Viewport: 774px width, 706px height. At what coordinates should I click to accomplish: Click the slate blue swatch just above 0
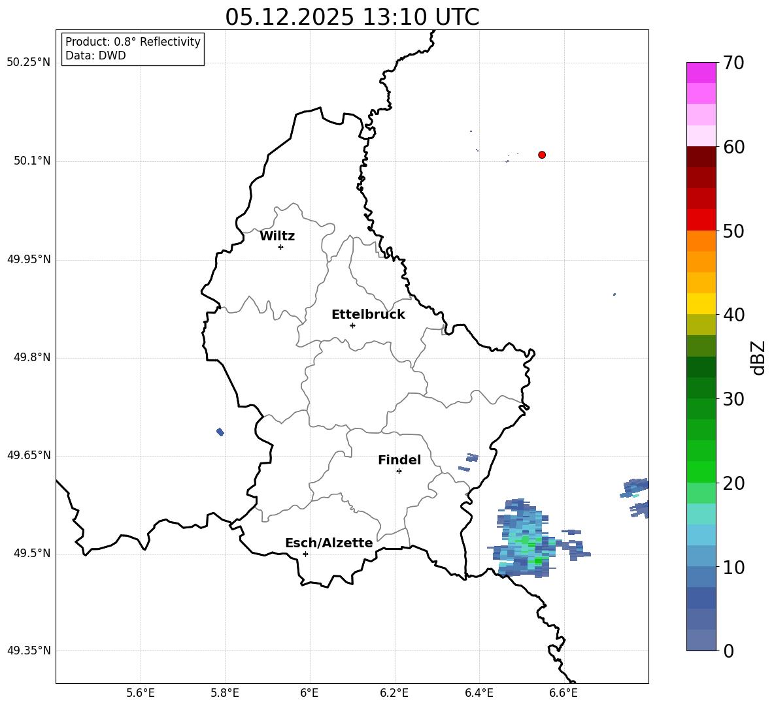click(x=701, y=640)
